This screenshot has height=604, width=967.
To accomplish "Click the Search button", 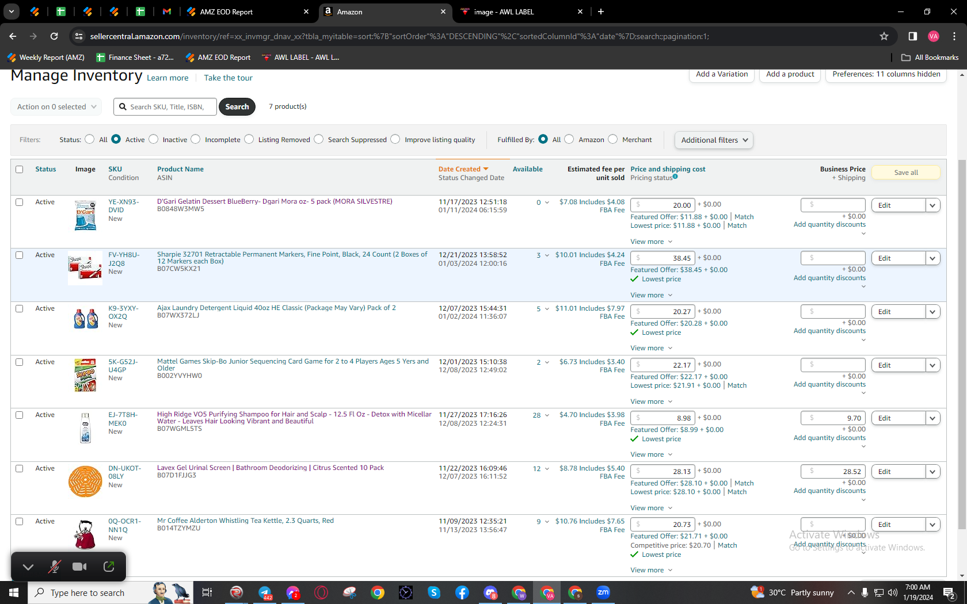I will point(237,106).
